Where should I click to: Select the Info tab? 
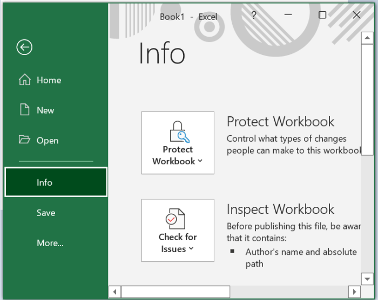point(56,182)
